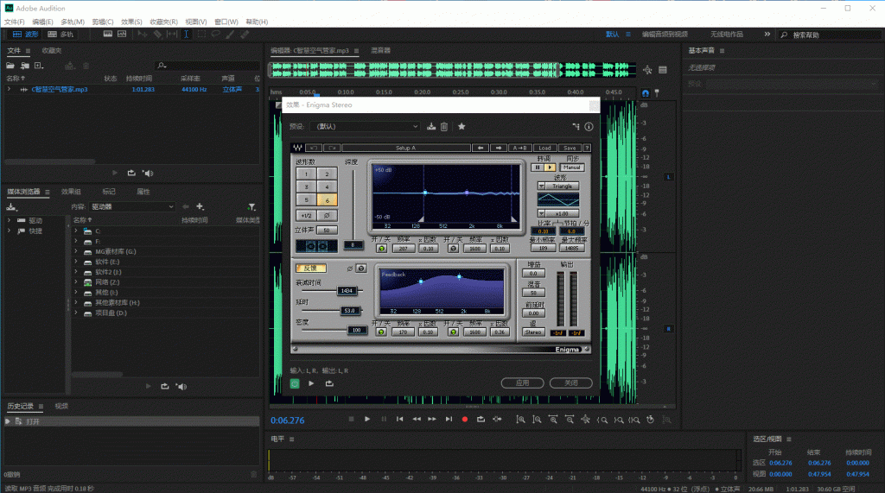Click the Waves logo in the plugin
This screenshot has height=493, width=885.
[x=297, y=148]
